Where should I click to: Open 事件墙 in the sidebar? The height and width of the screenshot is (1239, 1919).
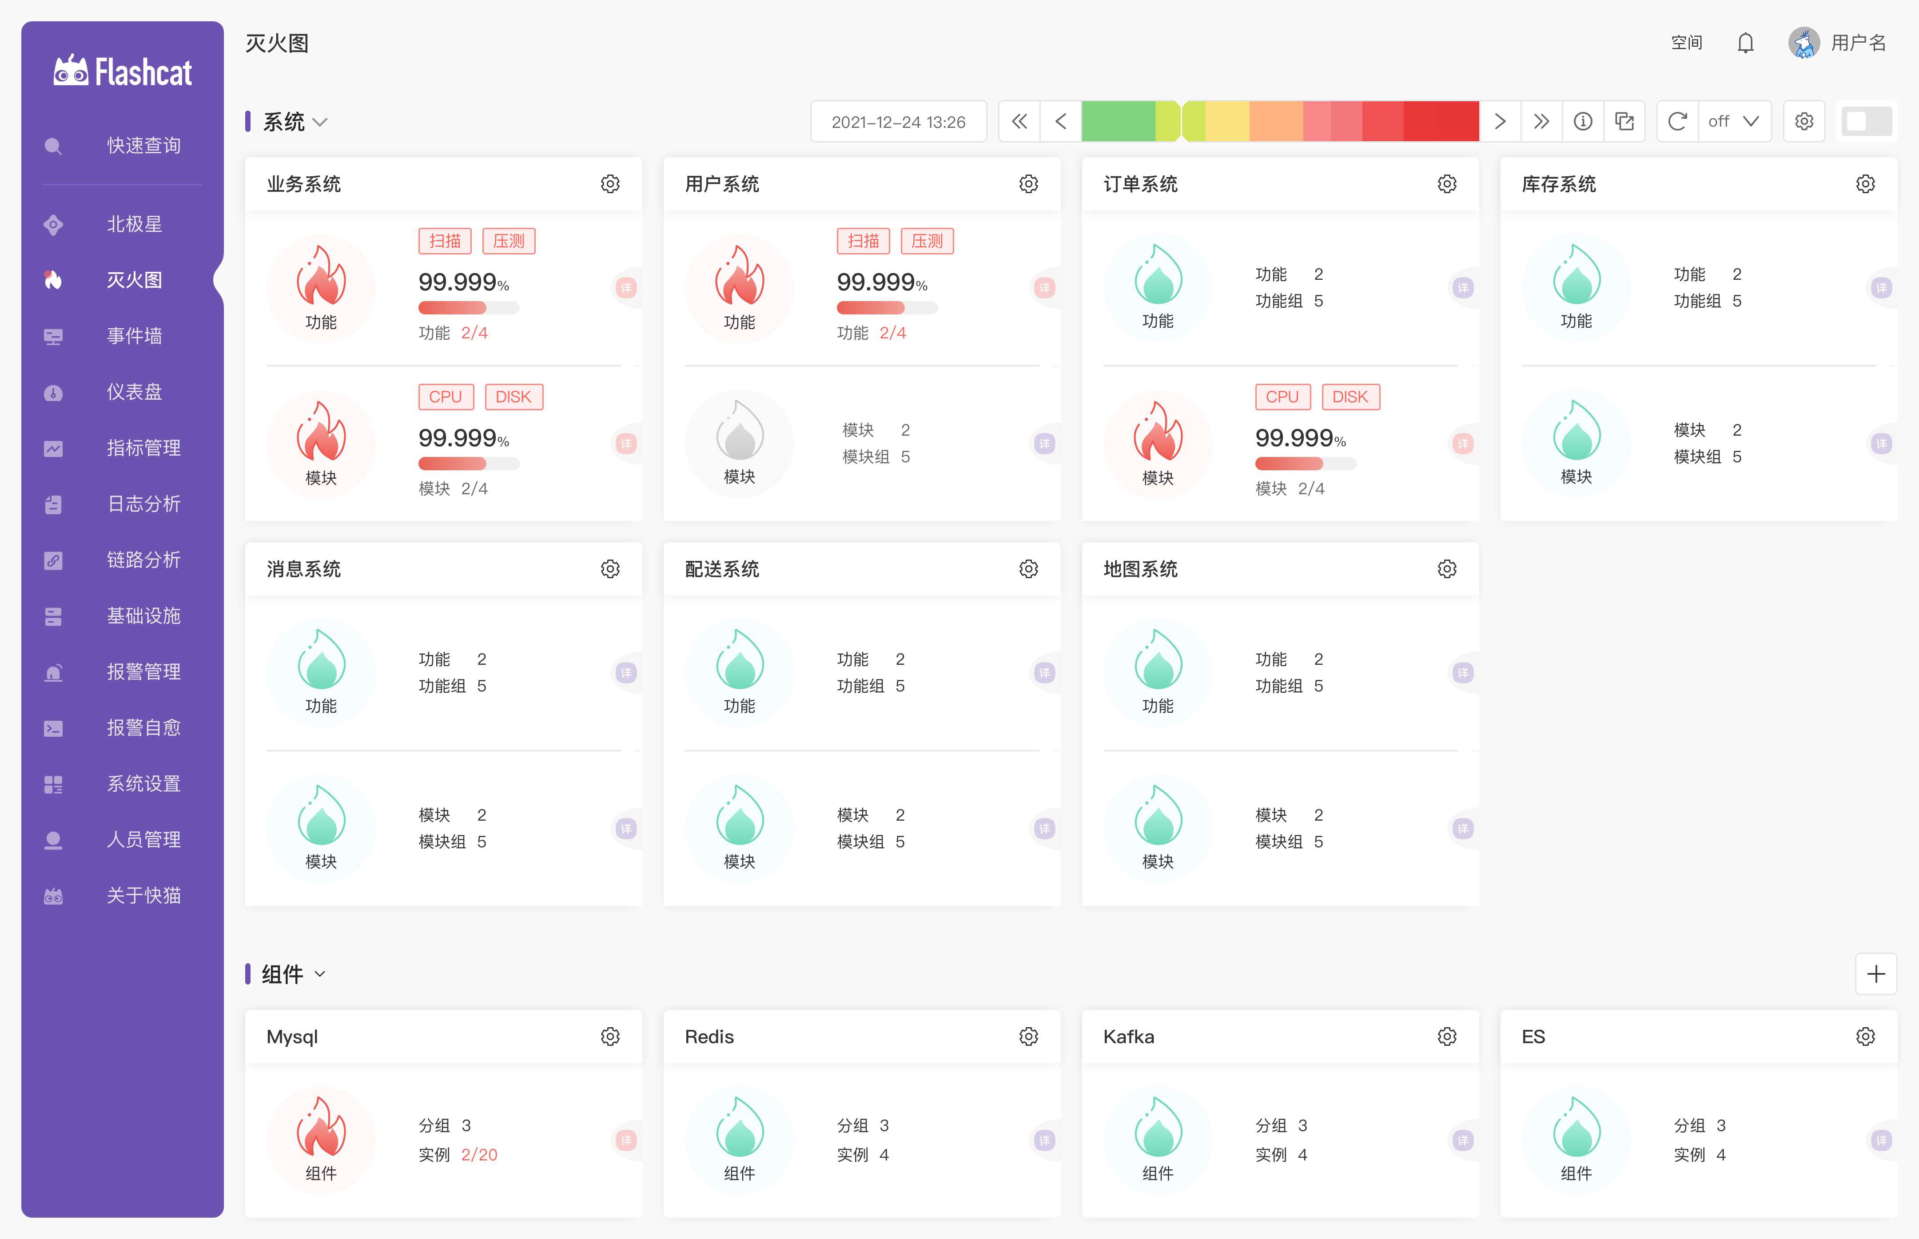click(134, 336)
